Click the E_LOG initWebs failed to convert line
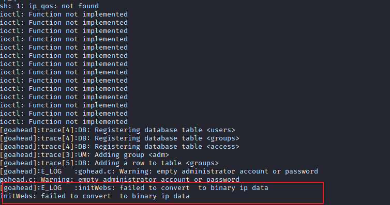 coord(134,188)
